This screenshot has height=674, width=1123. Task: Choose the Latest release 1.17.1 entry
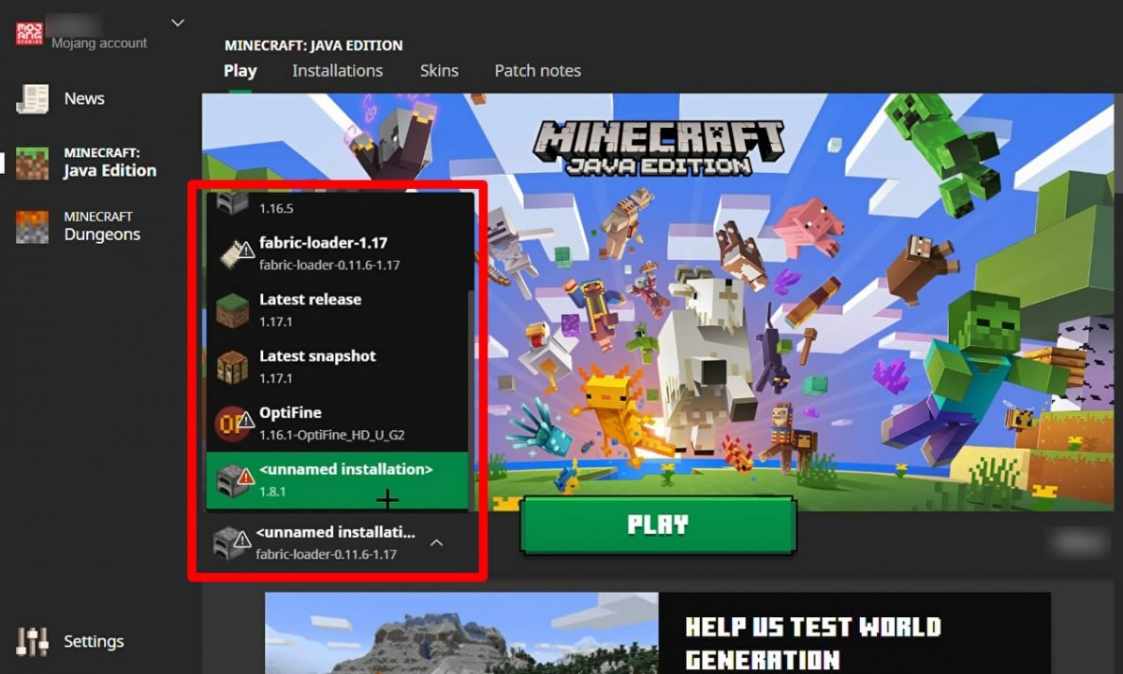pyautogui.click(x=338, y=309)
